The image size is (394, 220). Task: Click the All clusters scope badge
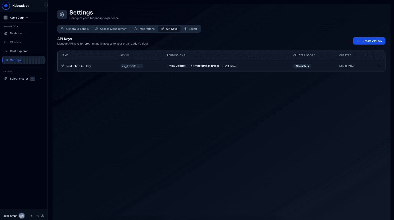[x=302, y=66]
